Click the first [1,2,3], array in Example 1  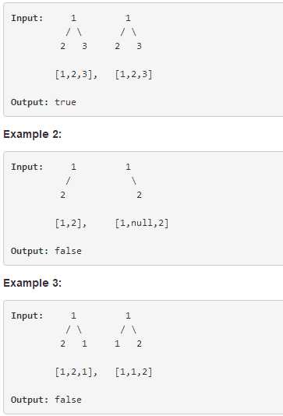tap(76, 74)
